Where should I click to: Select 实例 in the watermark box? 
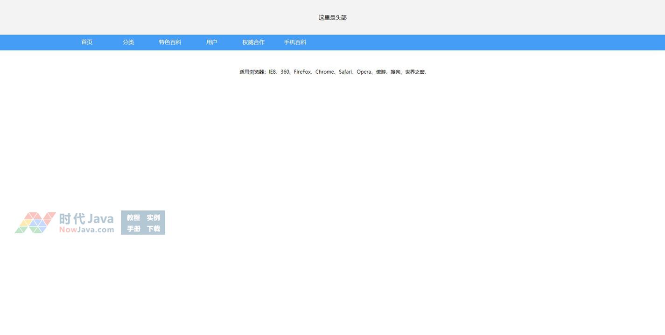point(153,217)
